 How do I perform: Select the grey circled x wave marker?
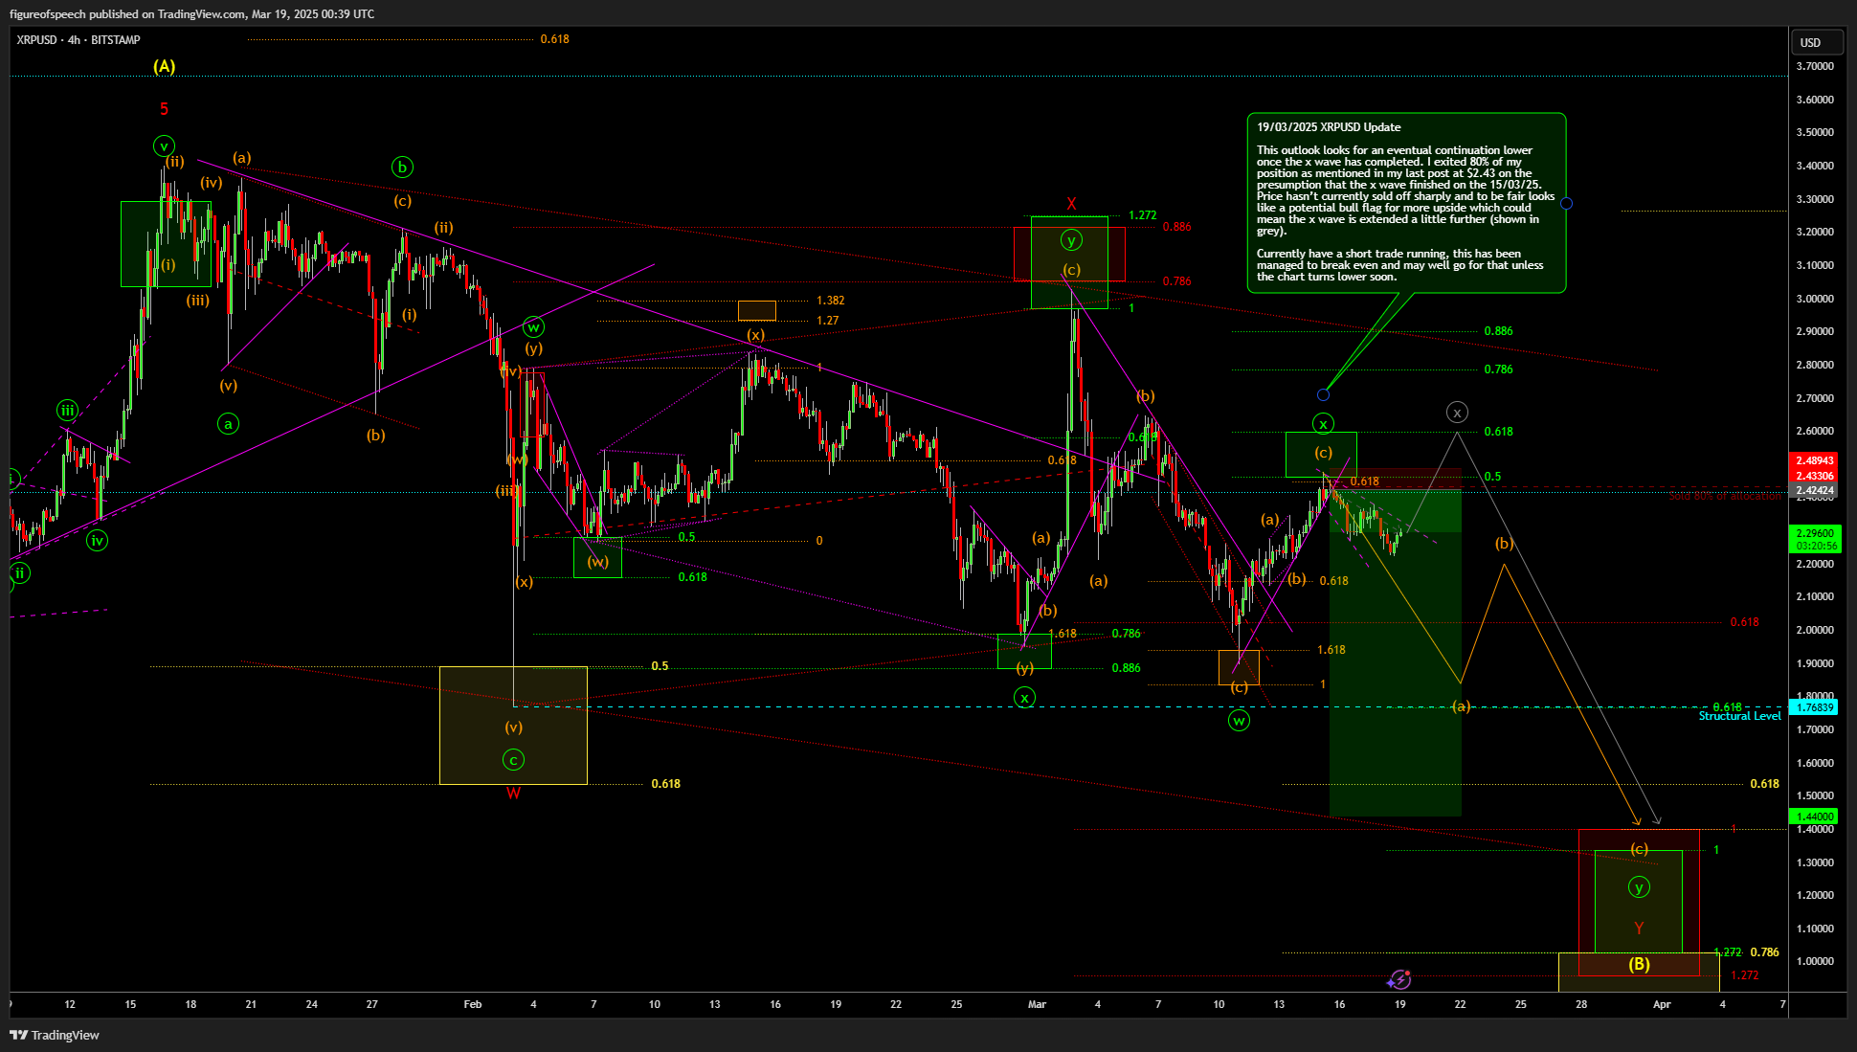coord(1457,413)
